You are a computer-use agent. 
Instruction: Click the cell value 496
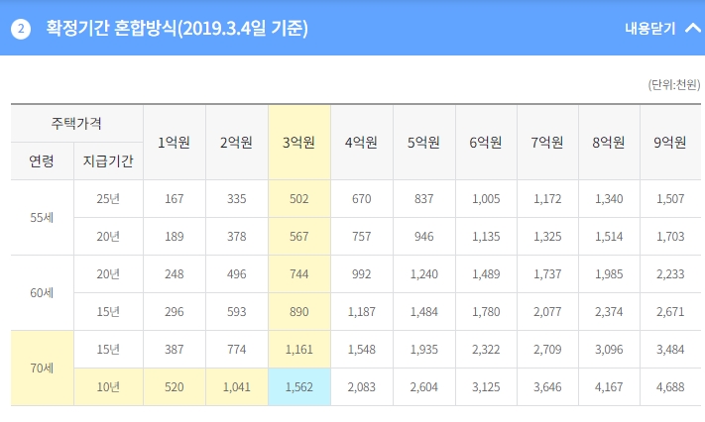[x=237, y=274]
